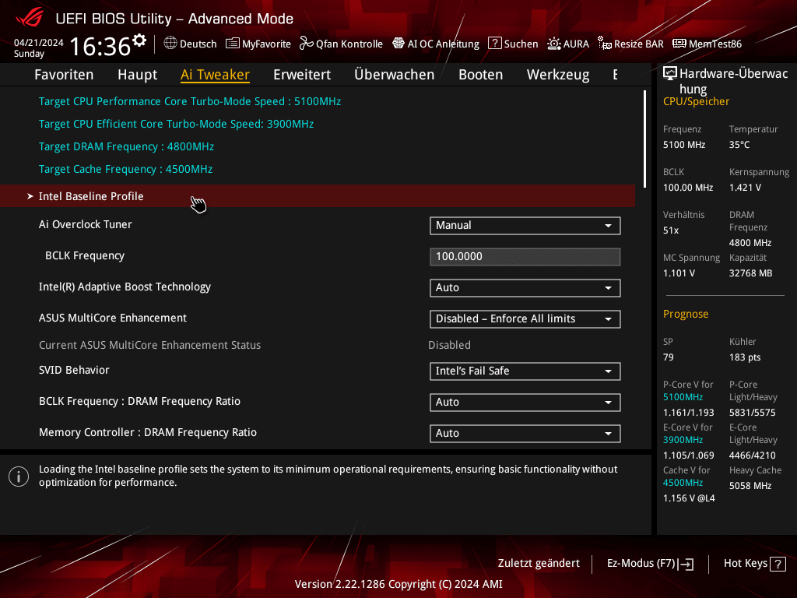The width and height of the screenshot is (797, 598).
Task: Open the Booten tab
Action: tap(481, 75)
